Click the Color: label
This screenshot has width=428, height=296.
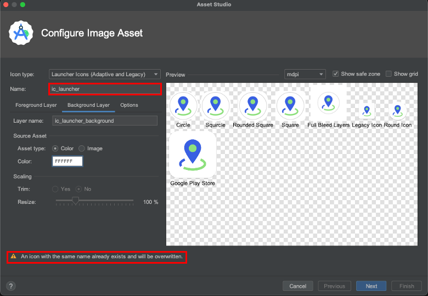(25, 161)
